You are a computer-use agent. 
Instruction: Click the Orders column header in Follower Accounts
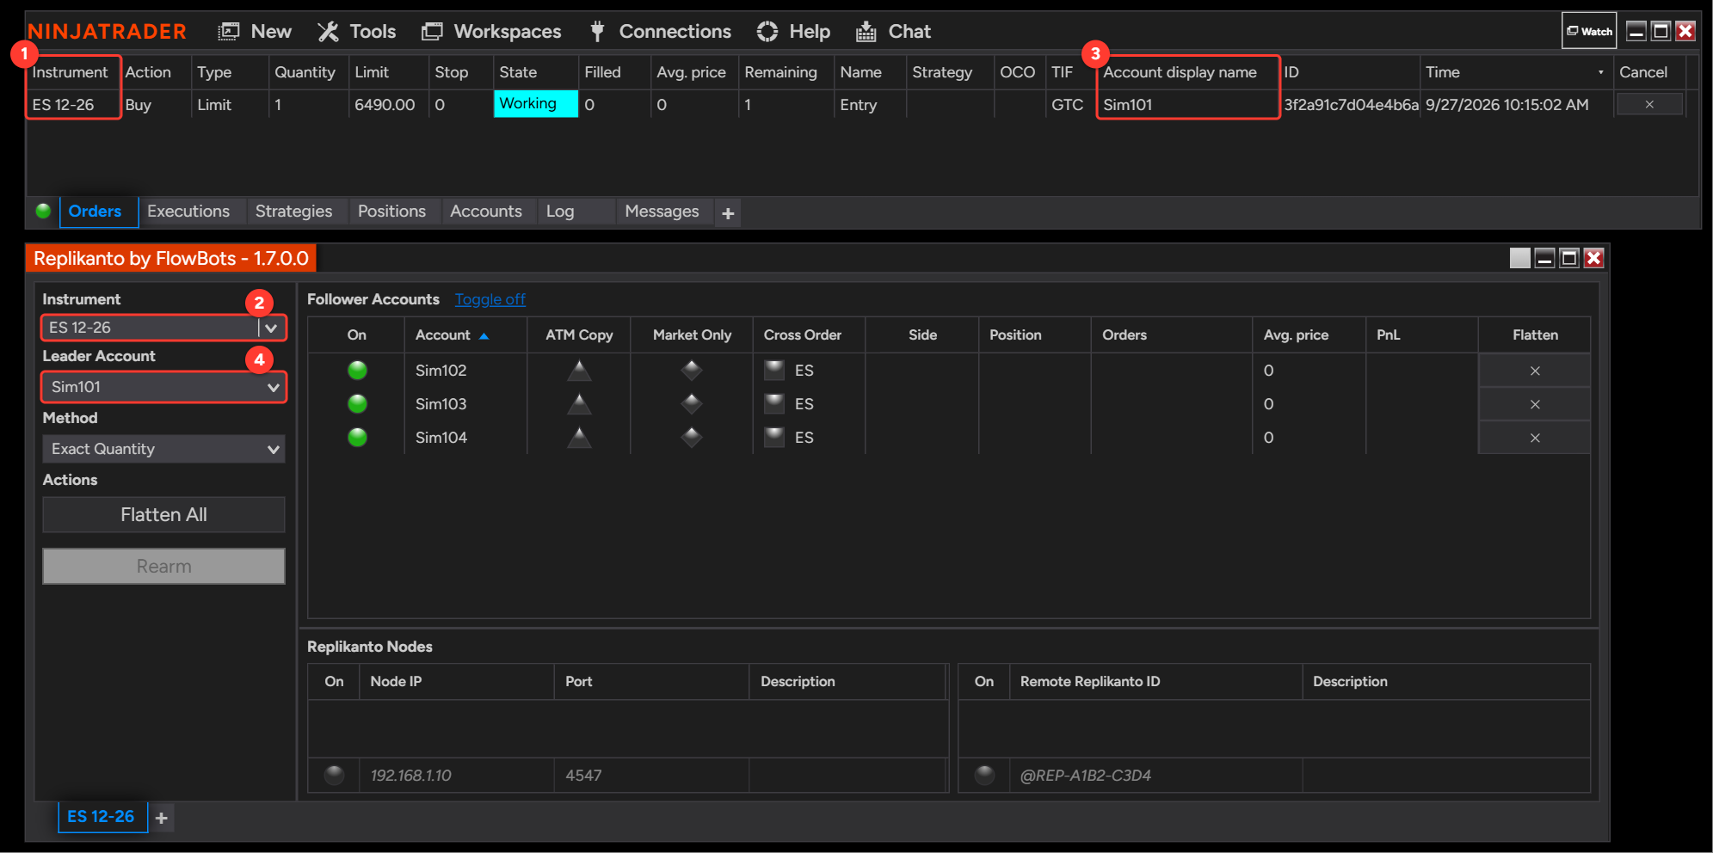pos(1172,335)
